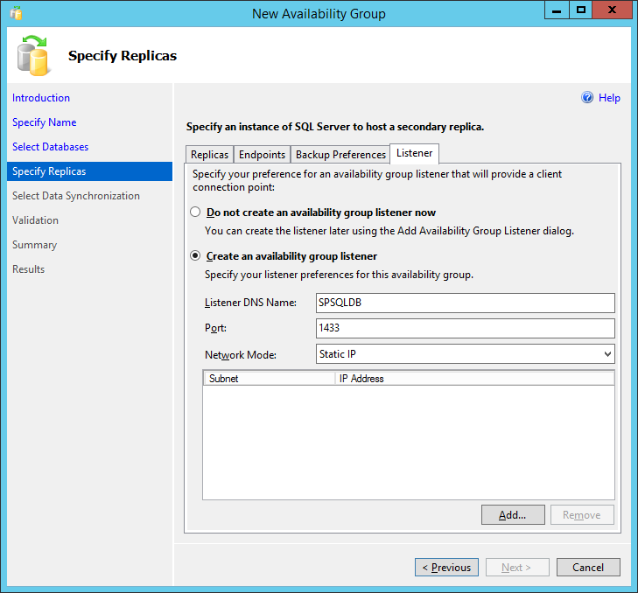Click the Select Data Synchronization step
638x593 pixels.
coord(75,196)
